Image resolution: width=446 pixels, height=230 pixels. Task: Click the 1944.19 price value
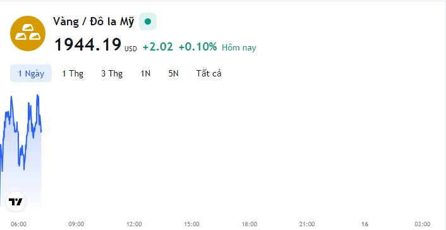point(88,45)
